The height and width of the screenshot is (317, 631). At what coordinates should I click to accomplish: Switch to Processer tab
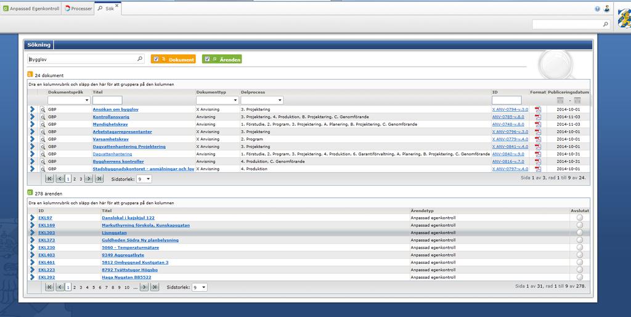(x=78, y=9)
